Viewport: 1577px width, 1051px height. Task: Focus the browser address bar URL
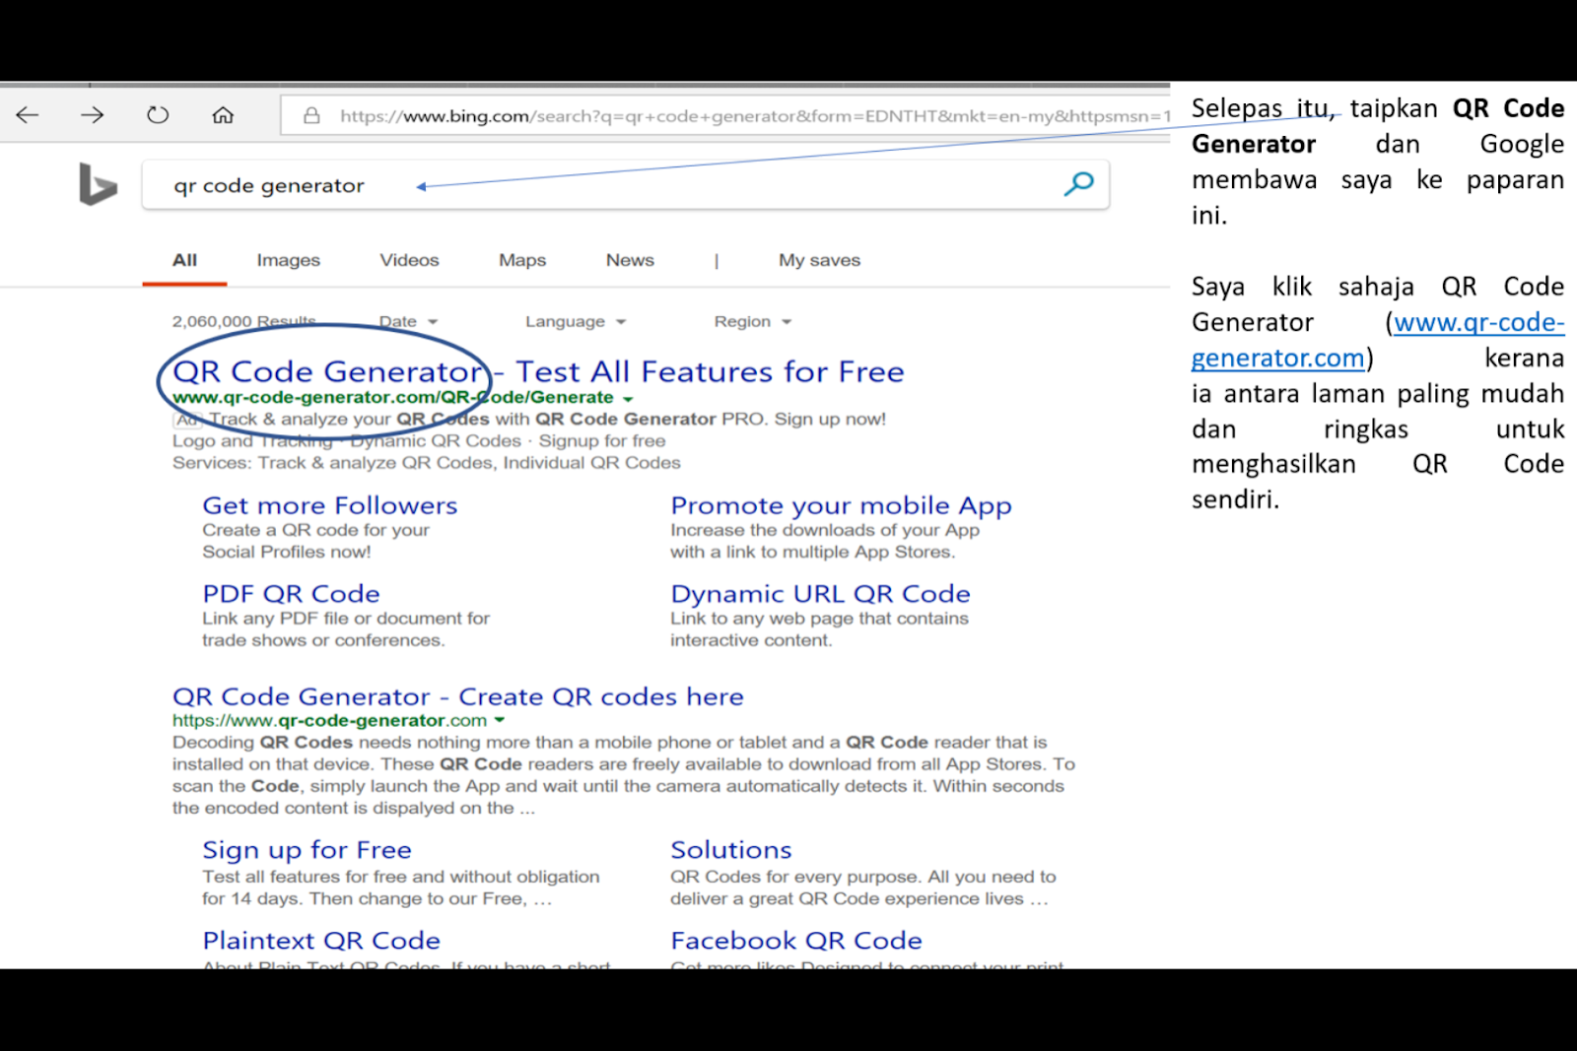click(755, 115)
